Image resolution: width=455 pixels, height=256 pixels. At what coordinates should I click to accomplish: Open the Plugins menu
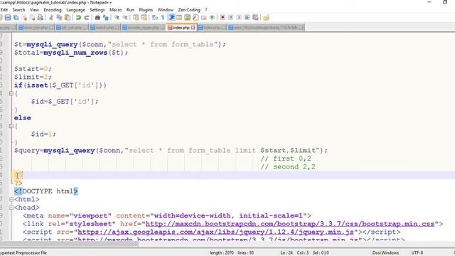click(x=146, y=10)
